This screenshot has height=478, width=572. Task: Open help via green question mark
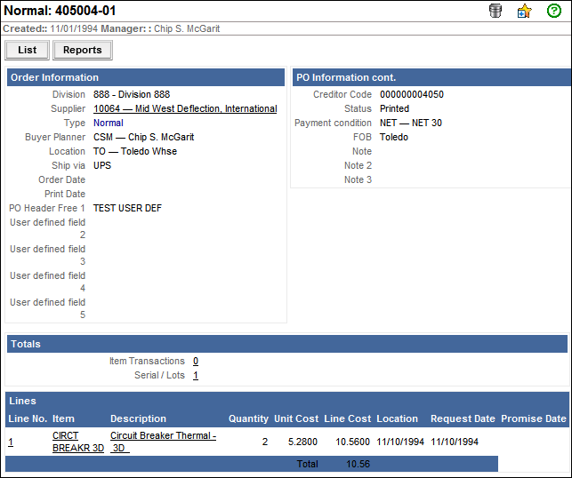pyautogui.click(x=554, y=12)
